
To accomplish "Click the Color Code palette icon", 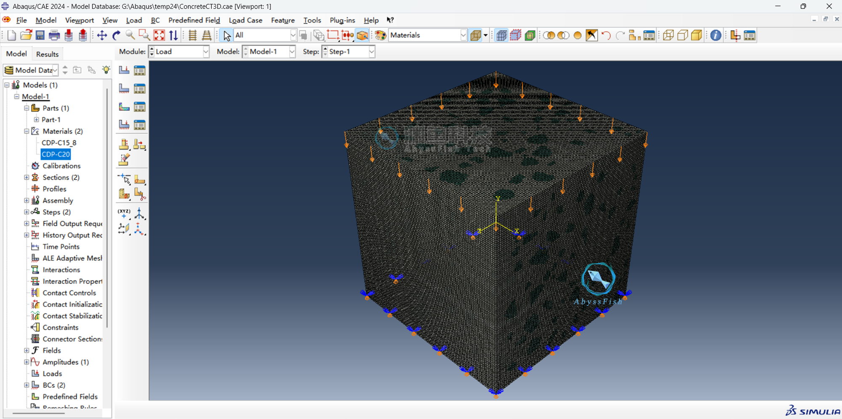I will tap(381, 35).
